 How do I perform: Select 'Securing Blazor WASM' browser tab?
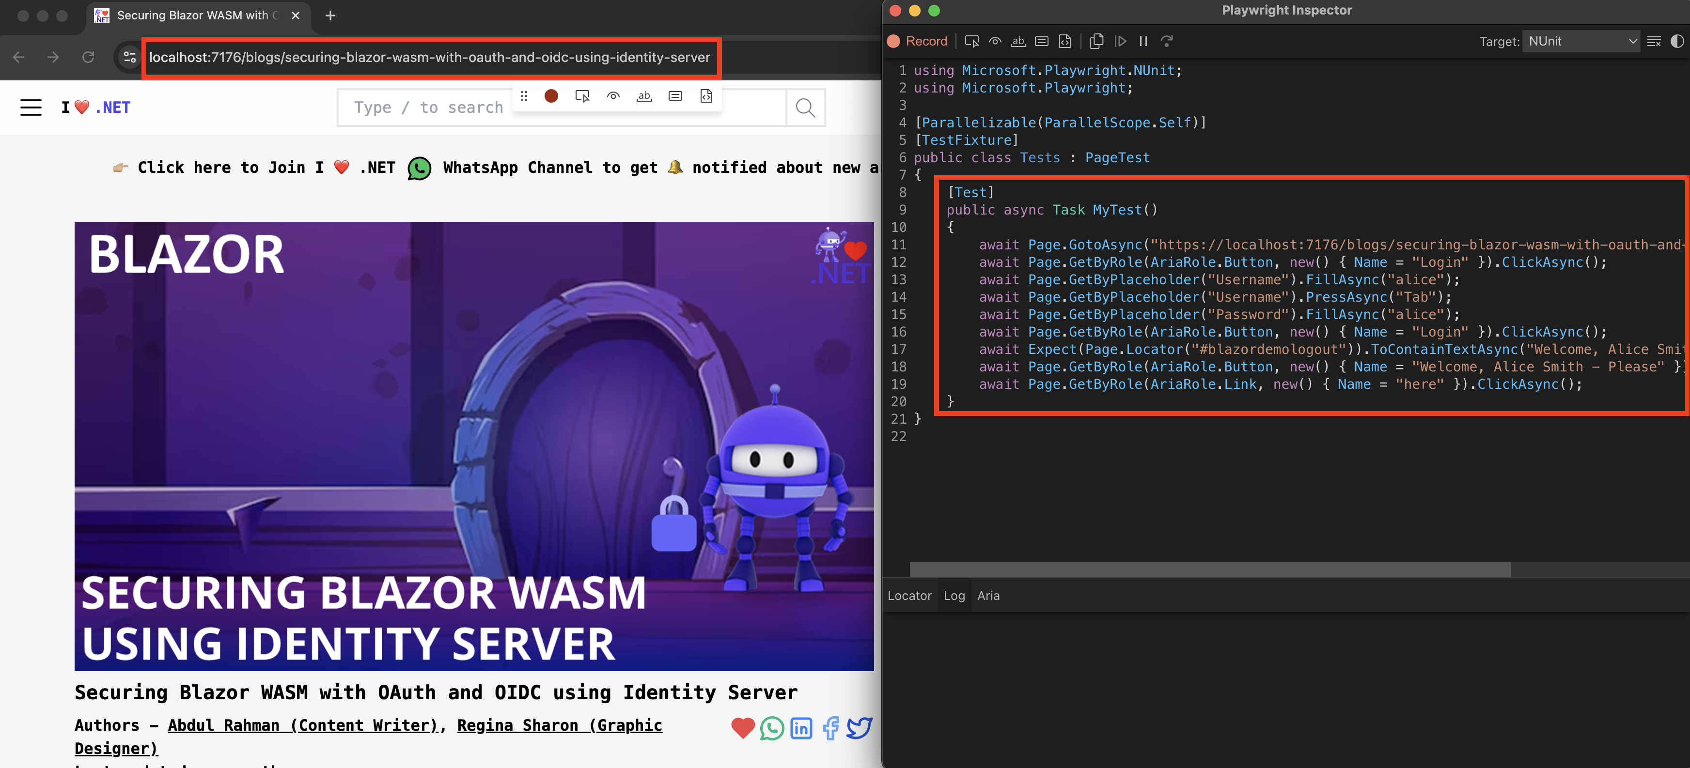pyautogui.click(x=198, y=16)
